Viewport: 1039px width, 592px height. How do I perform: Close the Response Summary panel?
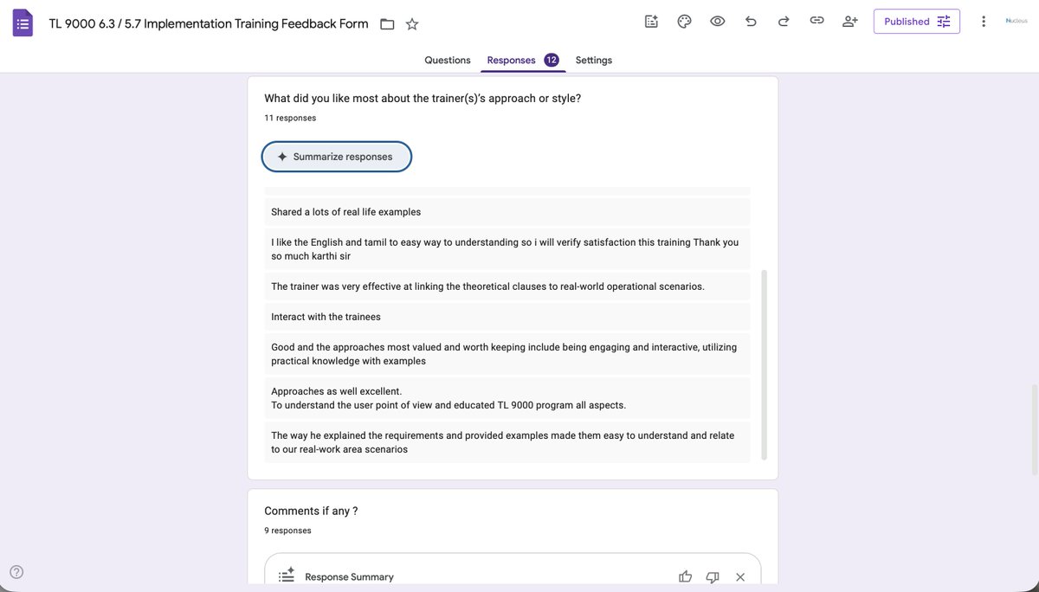pos(740,576)
